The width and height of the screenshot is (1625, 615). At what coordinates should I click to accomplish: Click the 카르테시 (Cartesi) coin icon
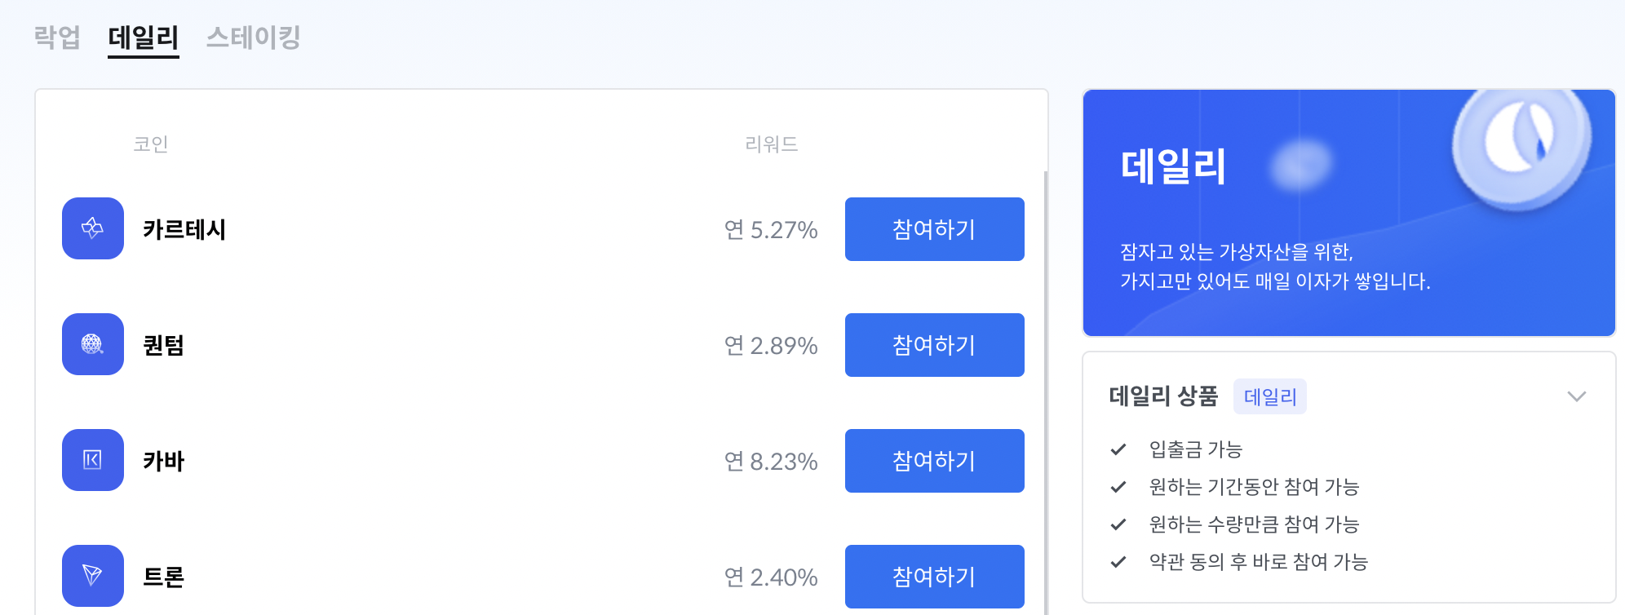[x=92, y=229]
